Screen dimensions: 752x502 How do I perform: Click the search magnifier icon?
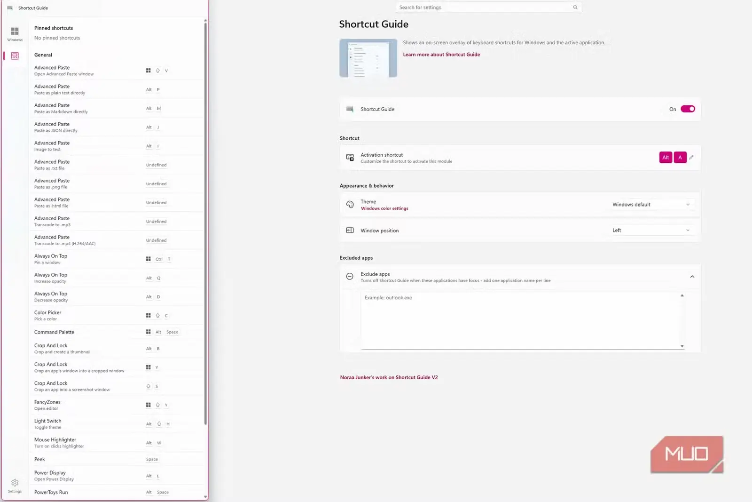pos(575,7)
